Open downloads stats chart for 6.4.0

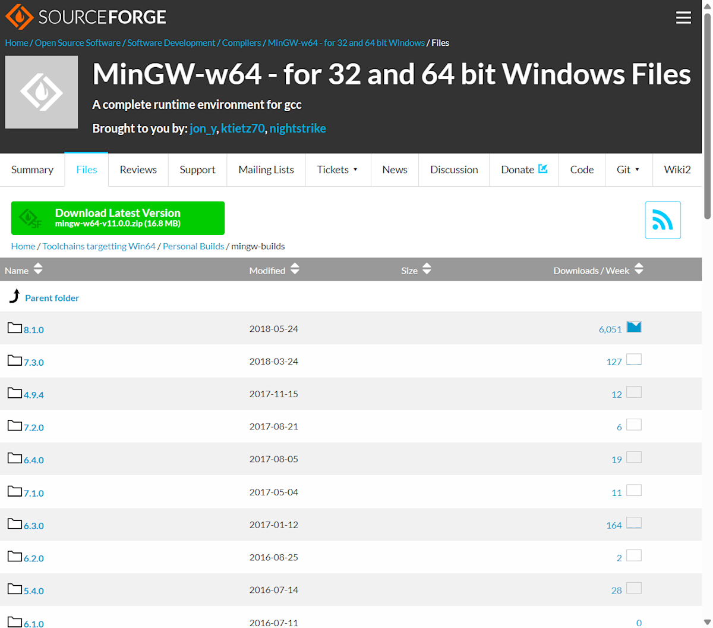pos(634,458)
